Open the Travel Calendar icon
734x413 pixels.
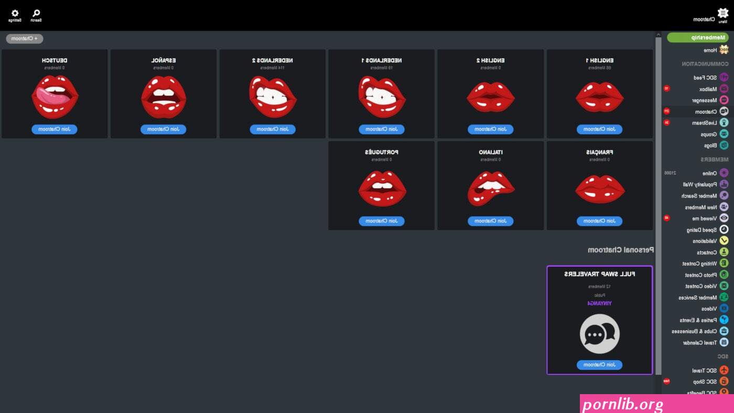[724, 342]
